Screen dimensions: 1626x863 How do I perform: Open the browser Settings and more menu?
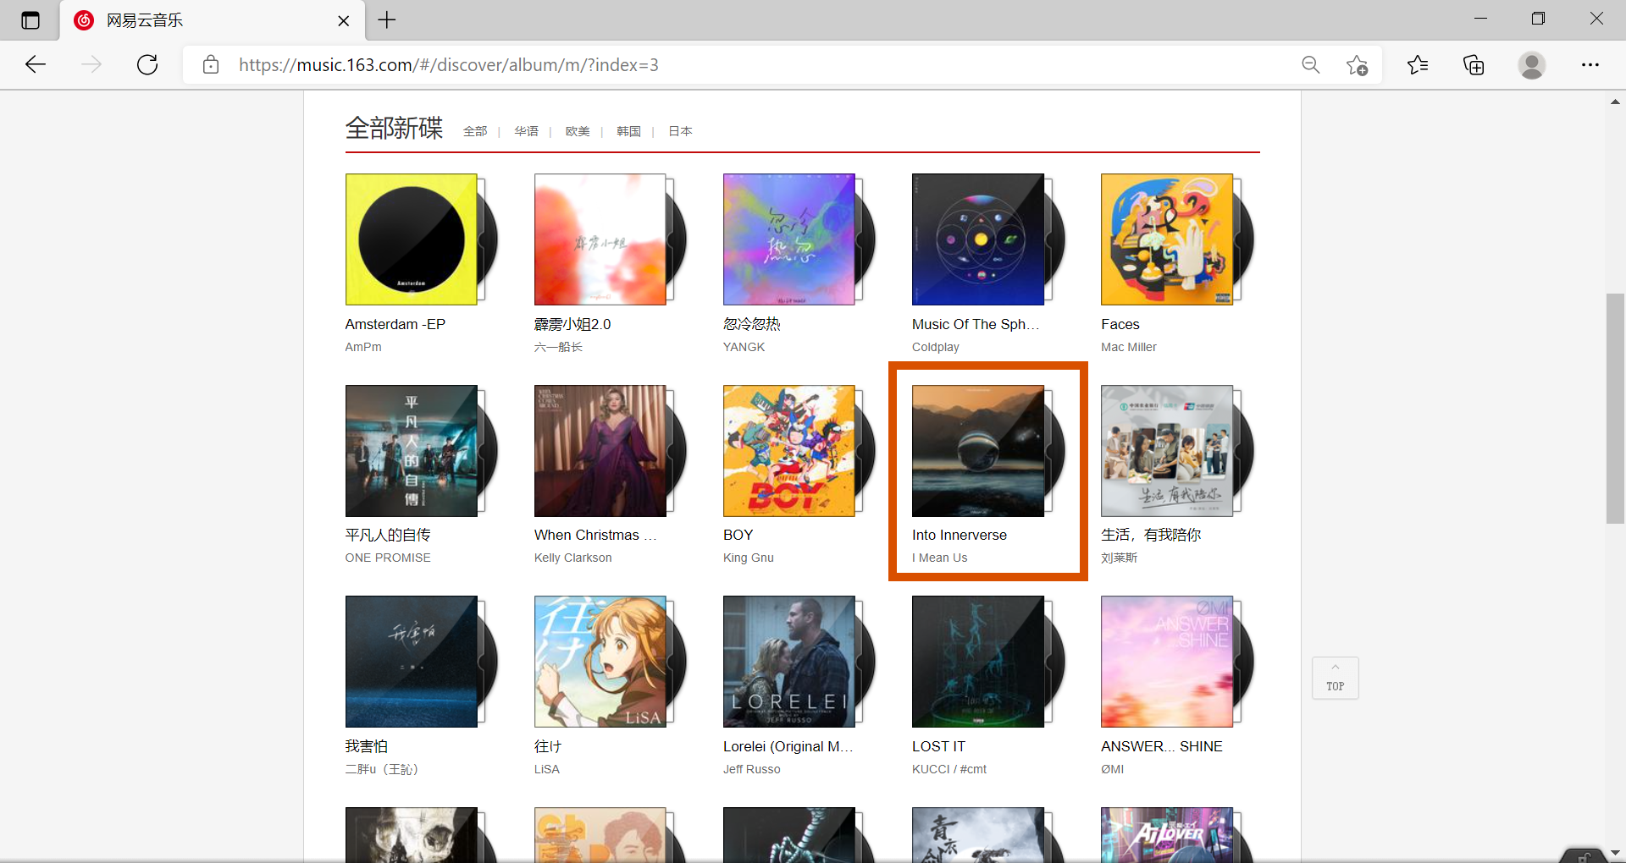(x=1590, y=65)
